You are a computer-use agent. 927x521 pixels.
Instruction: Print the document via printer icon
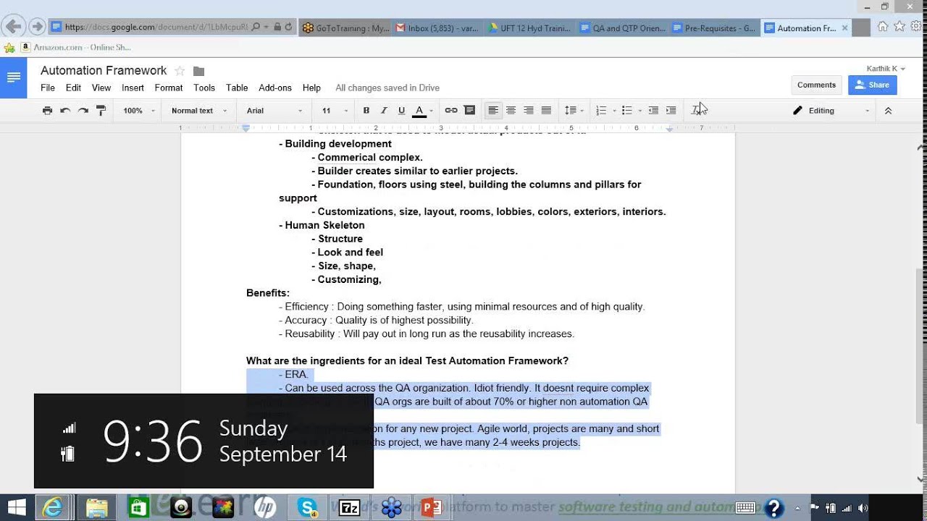coord(47,111)
